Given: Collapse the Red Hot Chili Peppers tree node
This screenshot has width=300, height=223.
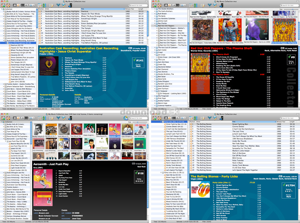Looking at the screenshot, I should pyautogui.click(x=155, y=26).
